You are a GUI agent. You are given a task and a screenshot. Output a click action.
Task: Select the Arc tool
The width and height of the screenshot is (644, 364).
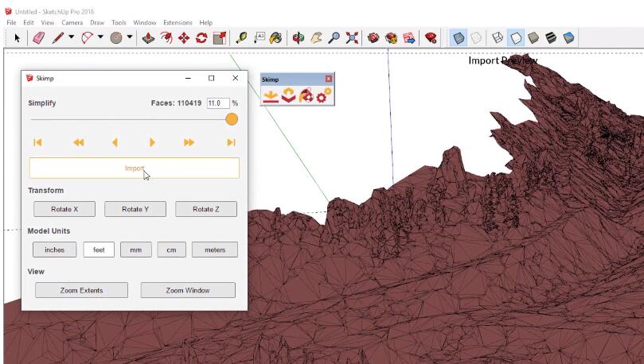pyautogui.click(x=88, y=38)
